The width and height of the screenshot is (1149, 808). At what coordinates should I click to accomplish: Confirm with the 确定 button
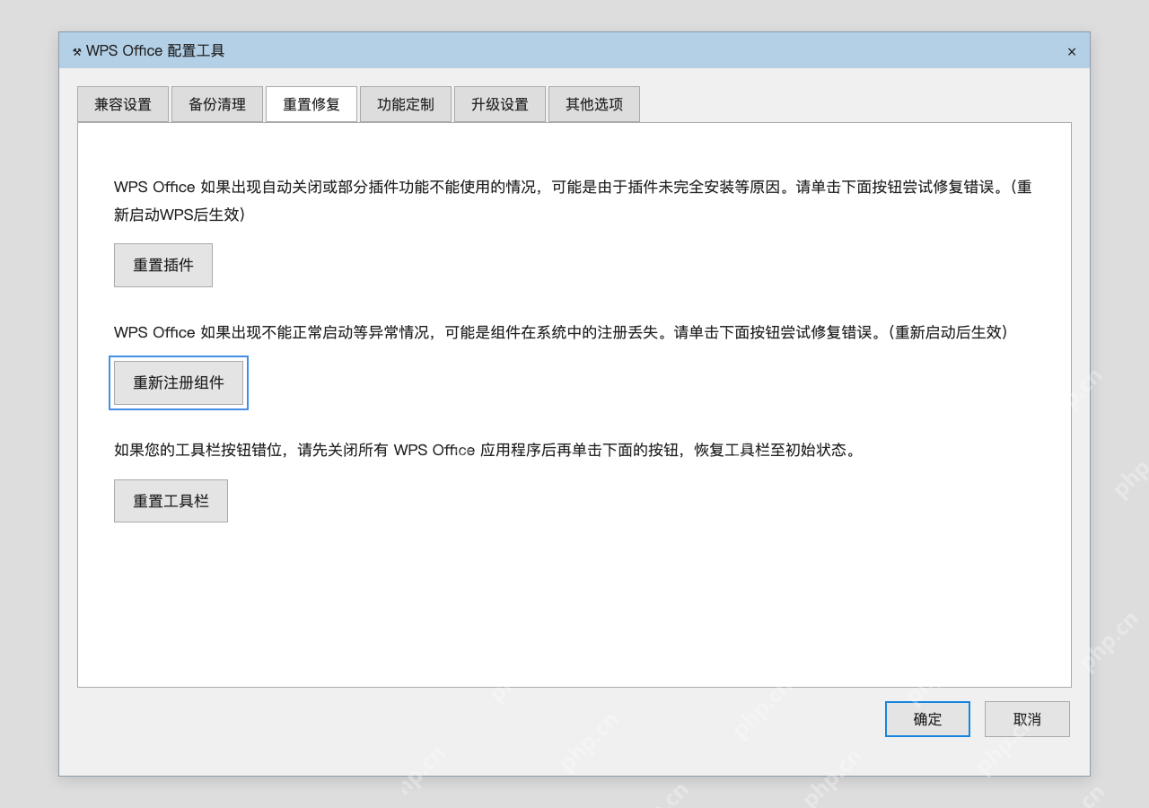pyautogui.click(x=927, y=719)
